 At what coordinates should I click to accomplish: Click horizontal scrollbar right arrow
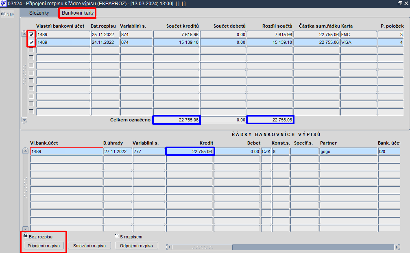397,247
